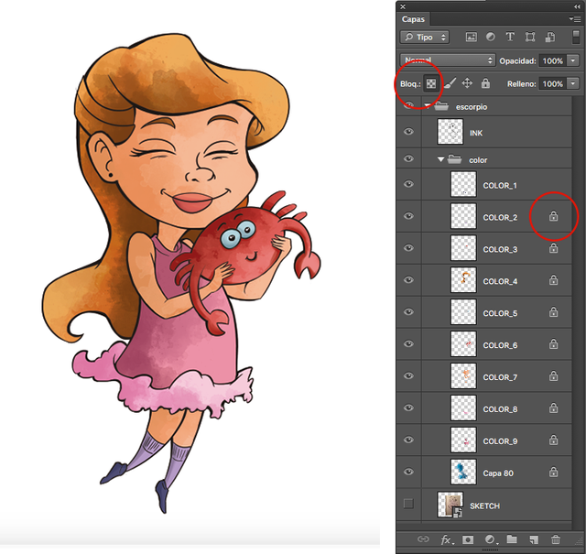Add a layer style with fx icon
Viewport: 586px width, 554px height.
tap(448, 540)
